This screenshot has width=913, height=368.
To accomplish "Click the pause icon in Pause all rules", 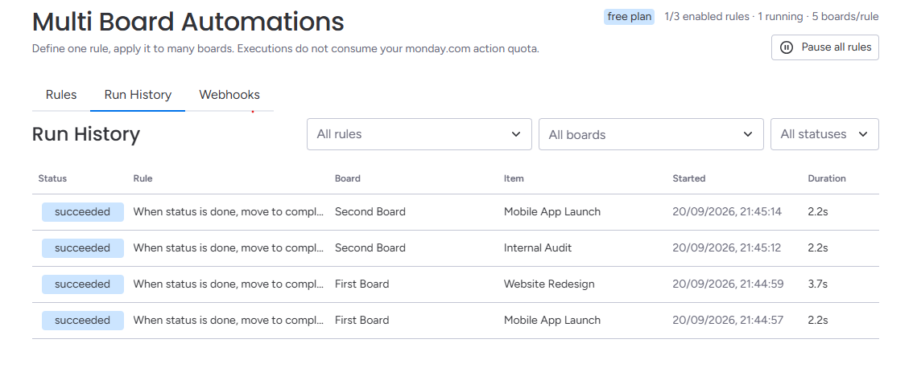I will pos(786,47).
